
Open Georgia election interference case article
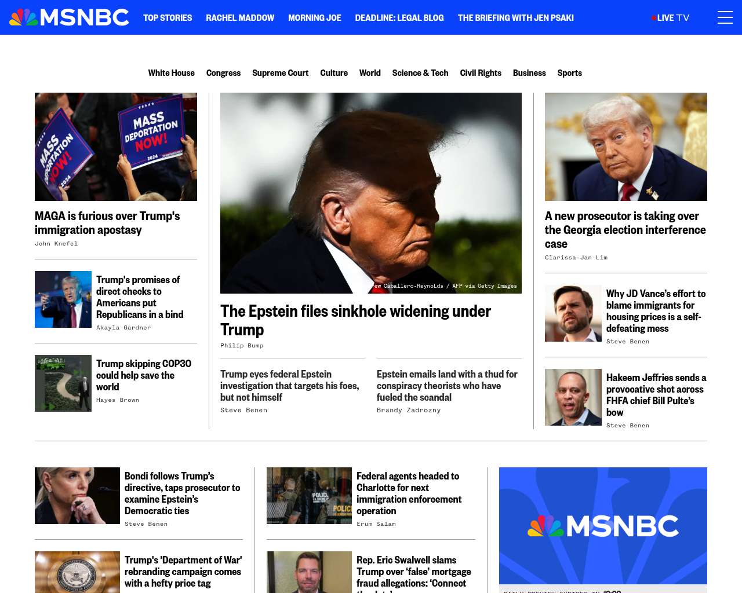[x=625, y=230]
